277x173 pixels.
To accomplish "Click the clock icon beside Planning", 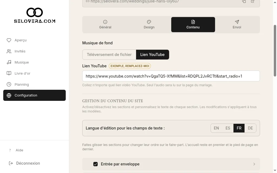I will coord(9,84).
